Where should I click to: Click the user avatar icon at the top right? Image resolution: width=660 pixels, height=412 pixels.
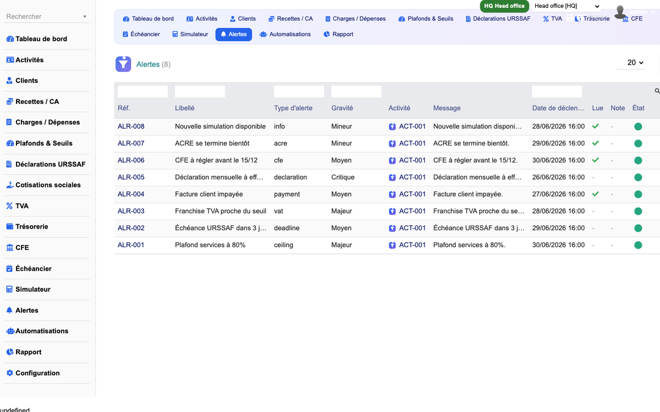point(621,12)
